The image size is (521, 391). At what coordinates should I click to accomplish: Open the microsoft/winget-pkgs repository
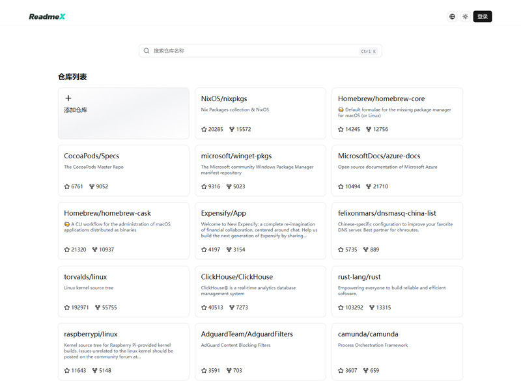(x=260, y=170)
